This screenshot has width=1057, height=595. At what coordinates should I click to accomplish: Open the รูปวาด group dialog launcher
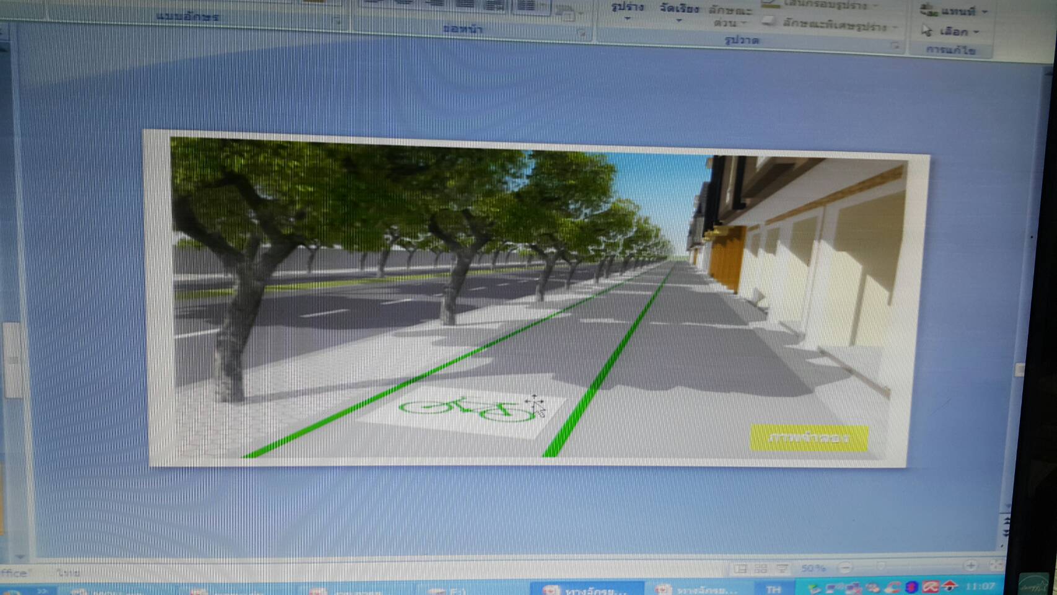(895, 45)
